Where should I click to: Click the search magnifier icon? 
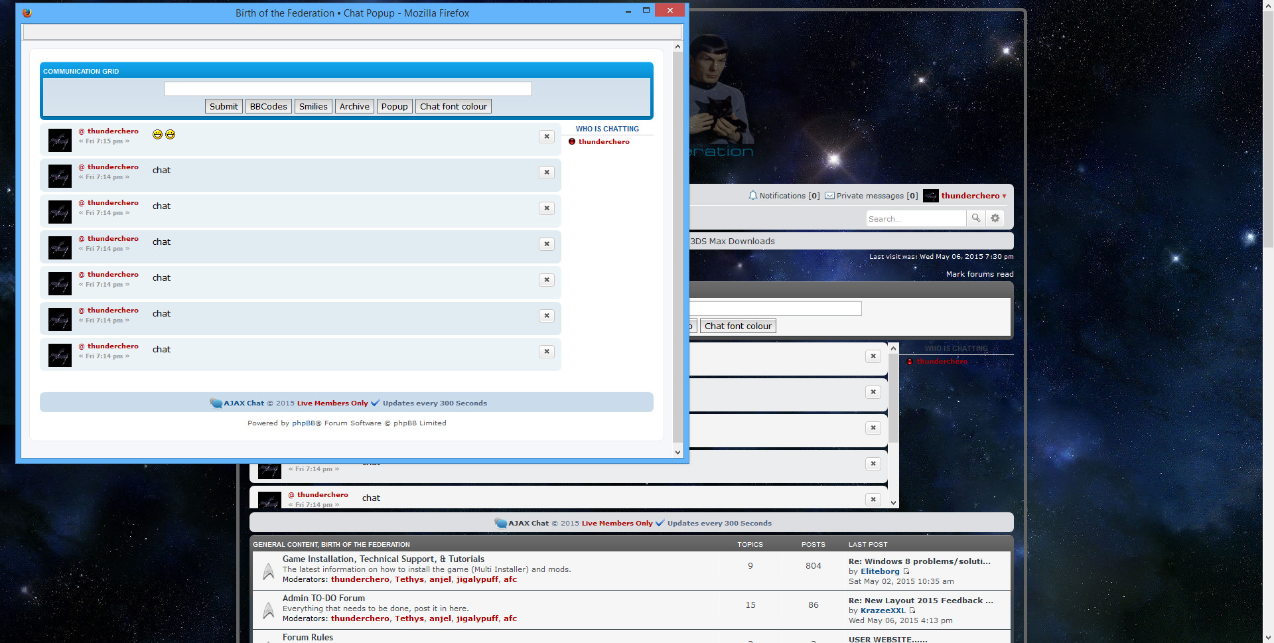(x=976, y=218)
